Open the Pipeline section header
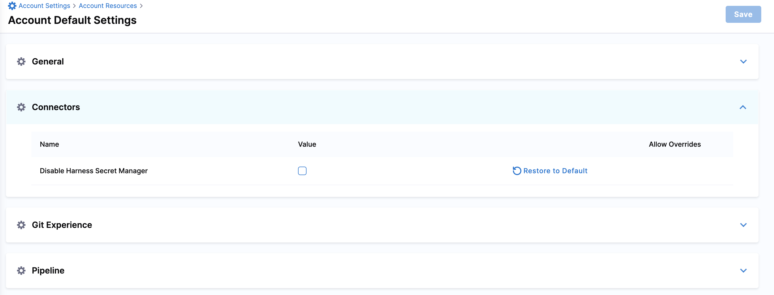 [x=48, y=270]
